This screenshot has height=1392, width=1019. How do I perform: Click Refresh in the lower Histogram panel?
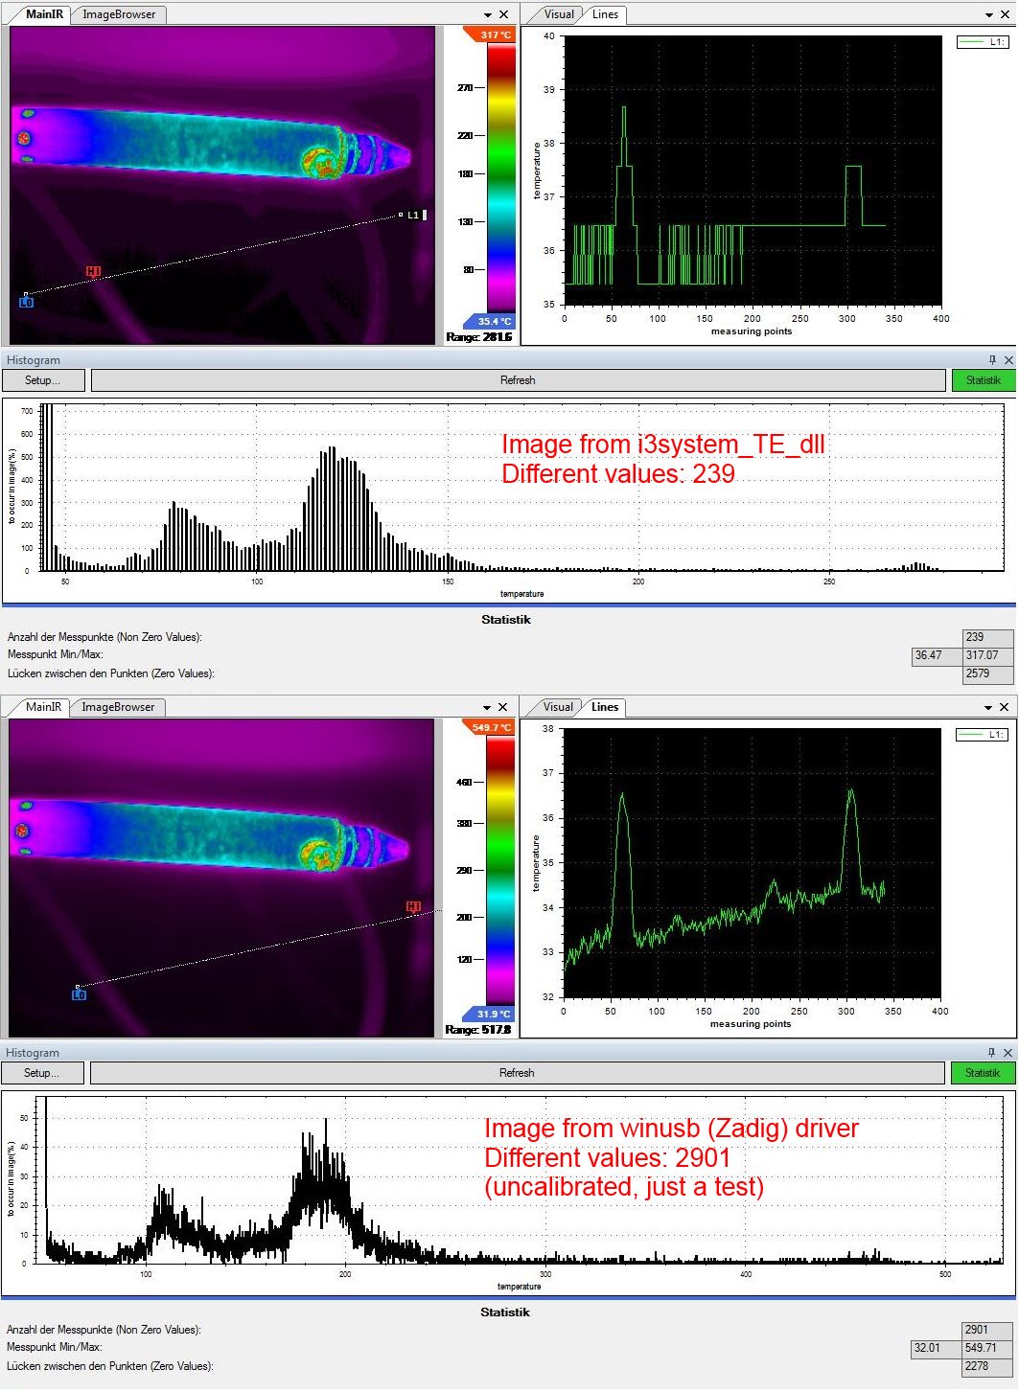coord(517,1073)
